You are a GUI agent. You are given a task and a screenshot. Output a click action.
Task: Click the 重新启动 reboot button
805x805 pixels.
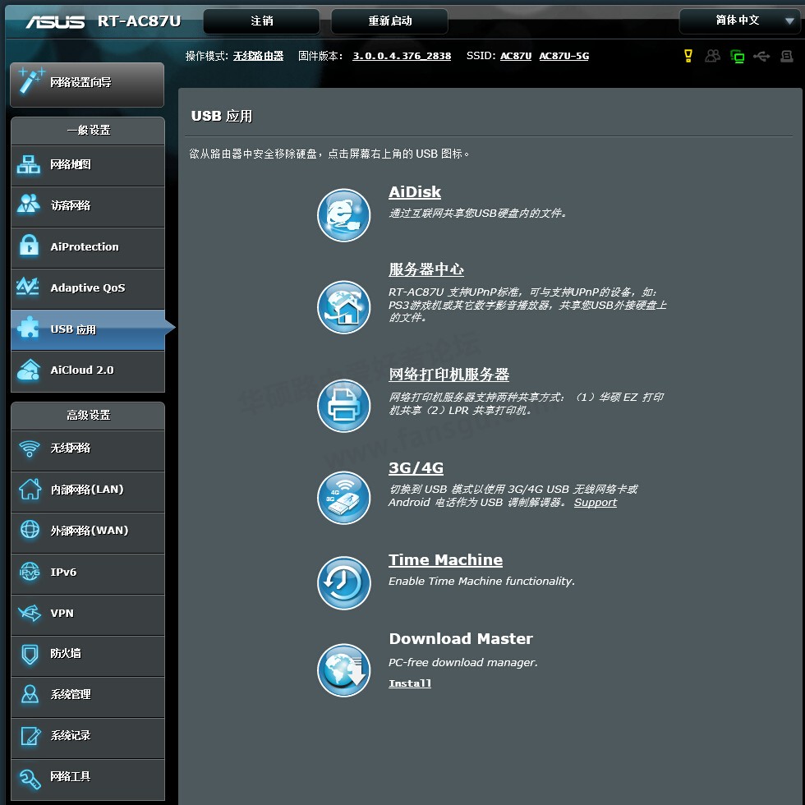(x=389, y=21)
